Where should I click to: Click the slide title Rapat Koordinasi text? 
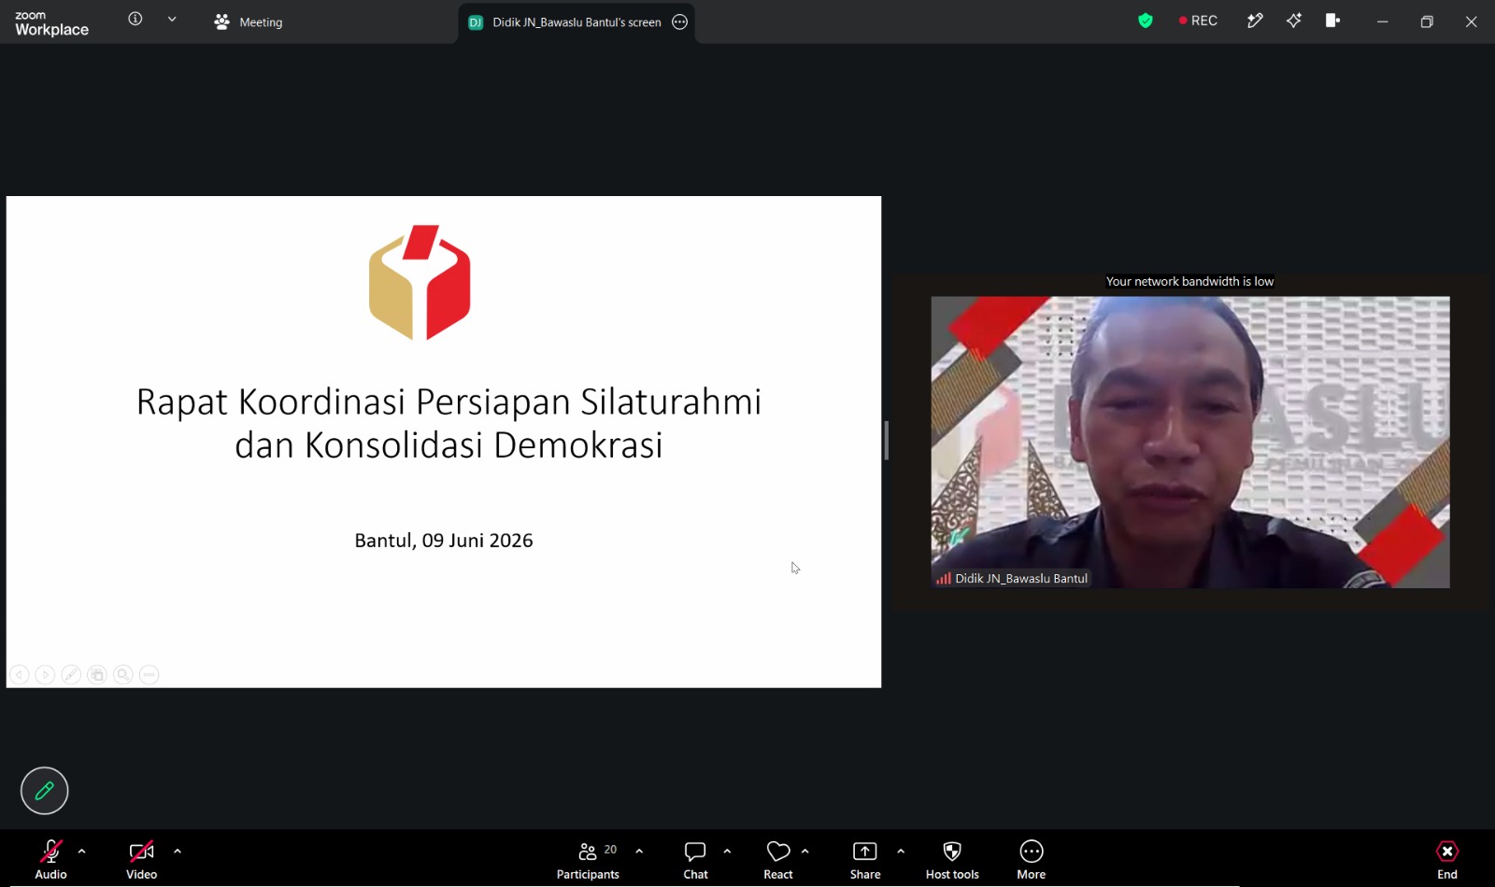click(448, 423)
